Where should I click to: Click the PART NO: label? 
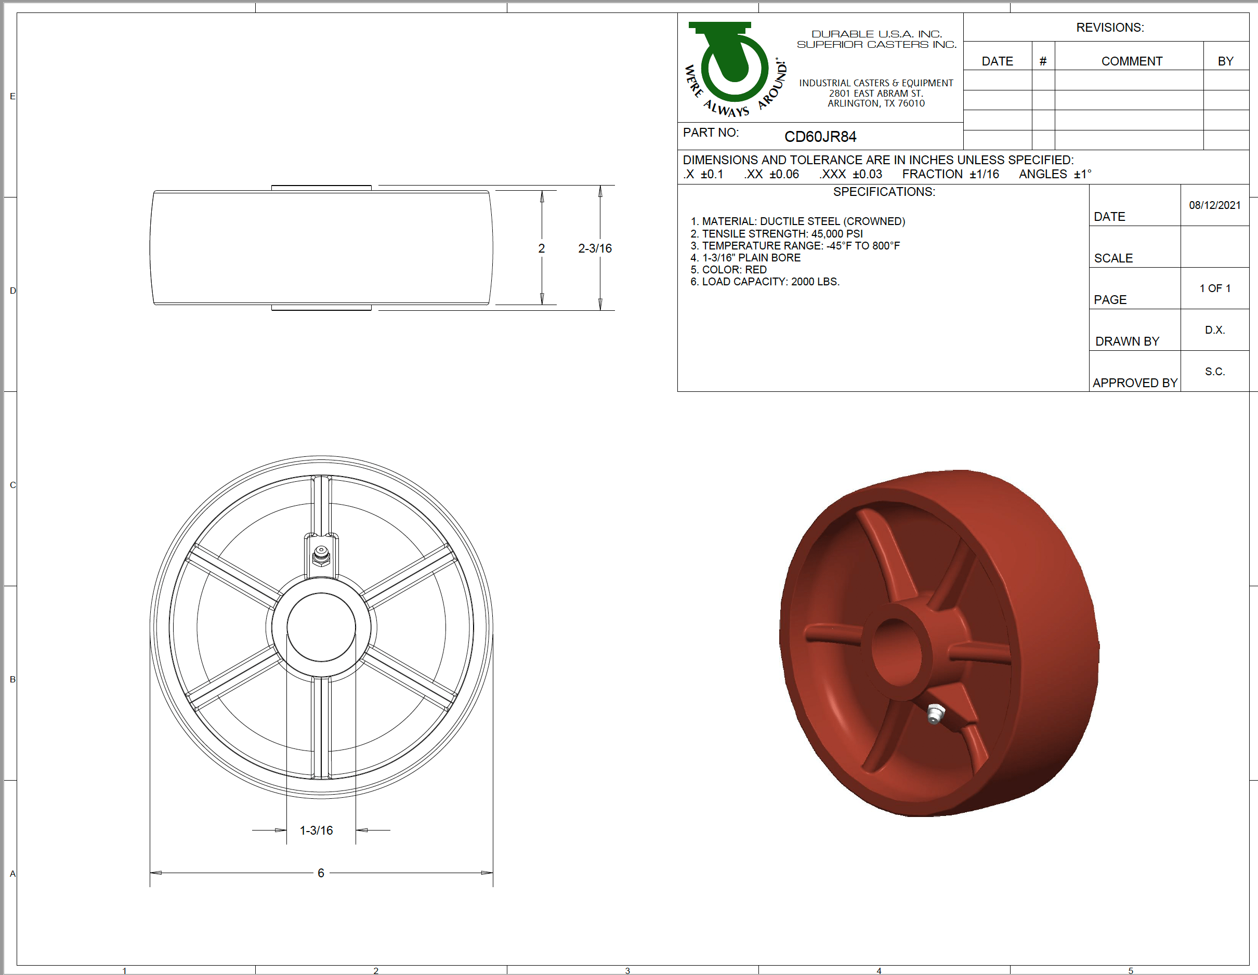pos(710,133)
